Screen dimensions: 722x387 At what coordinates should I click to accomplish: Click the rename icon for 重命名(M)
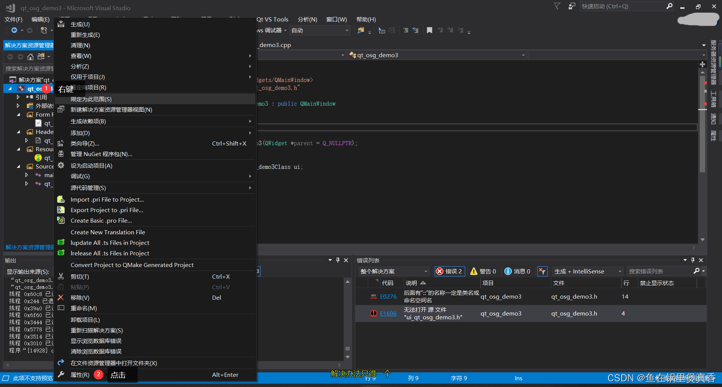click(61, 308)
